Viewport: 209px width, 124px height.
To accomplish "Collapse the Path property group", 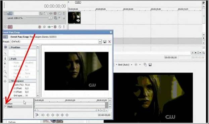I will (10, 59).
